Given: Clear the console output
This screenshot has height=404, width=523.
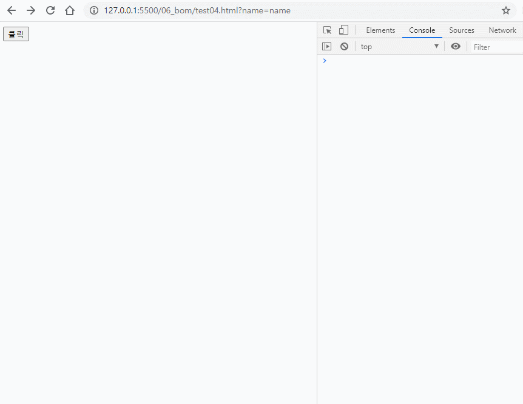Looking at the screenshot, I should [344, 47].
